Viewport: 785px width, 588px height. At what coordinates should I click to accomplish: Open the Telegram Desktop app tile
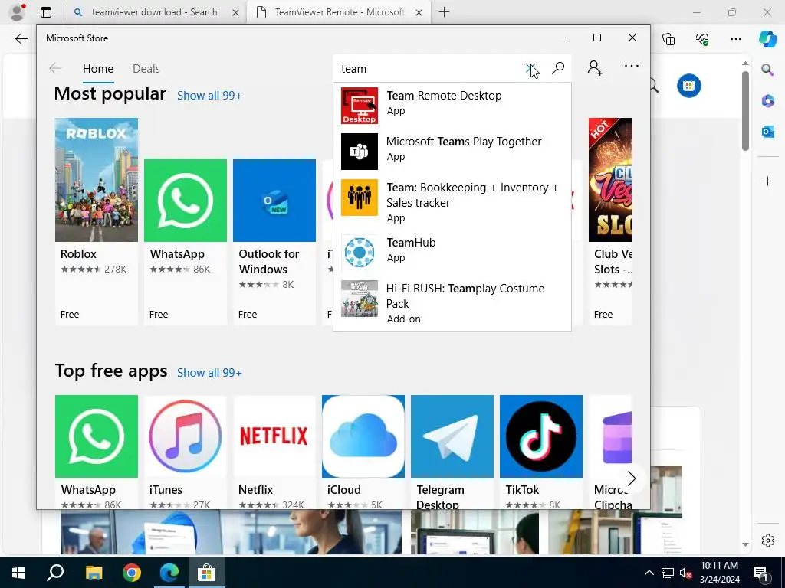click(x=452, y=452)
